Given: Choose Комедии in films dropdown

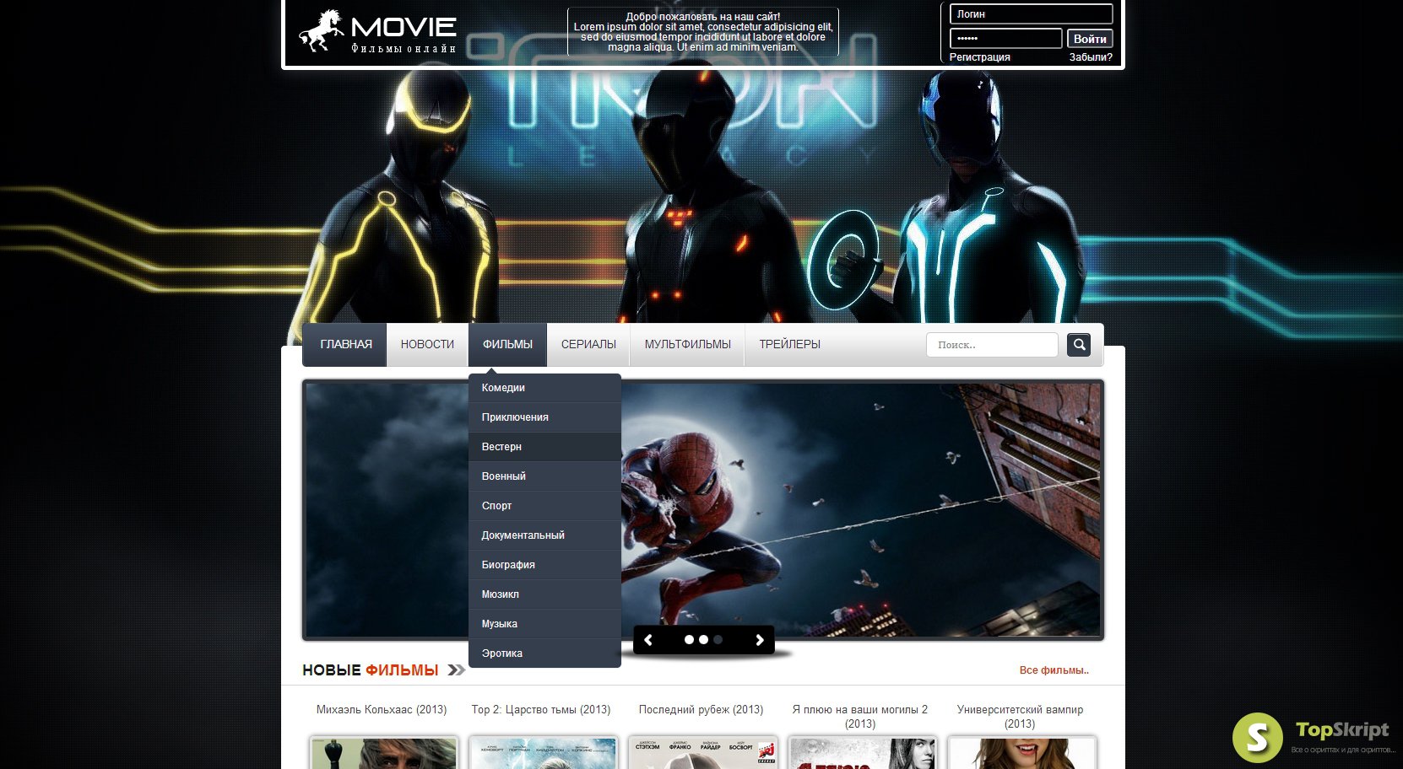Looking at the screenshot, I should (544, 388).
